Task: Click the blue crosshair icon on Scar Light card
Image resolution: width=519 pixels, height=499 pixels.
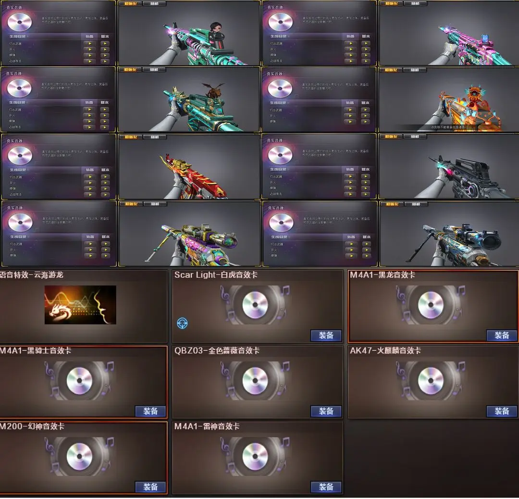Action: coord(182,323)
